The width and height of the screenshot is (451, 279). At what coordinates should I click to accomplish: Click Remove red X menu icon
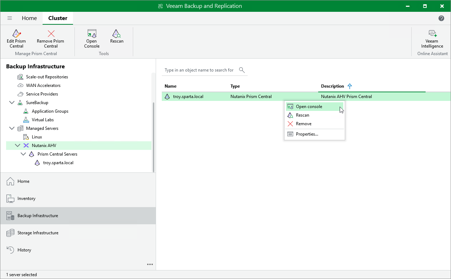[x=290, y=124]
